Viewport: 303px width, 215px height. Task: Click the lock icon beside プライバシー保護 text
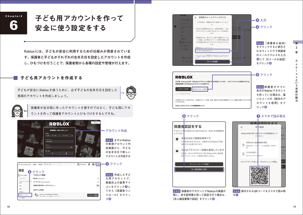point(177,151)
